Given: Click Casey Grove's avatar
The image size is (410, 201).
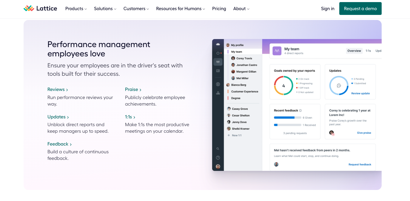Looking at the screenshot, I should coord(229,109).
